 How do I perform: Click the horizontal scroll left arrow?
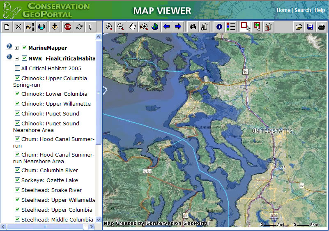(x=3, y=226)
